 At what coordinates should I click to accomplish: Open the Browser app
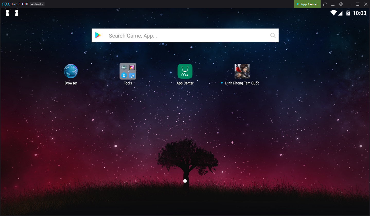click(x=71, y=71)
